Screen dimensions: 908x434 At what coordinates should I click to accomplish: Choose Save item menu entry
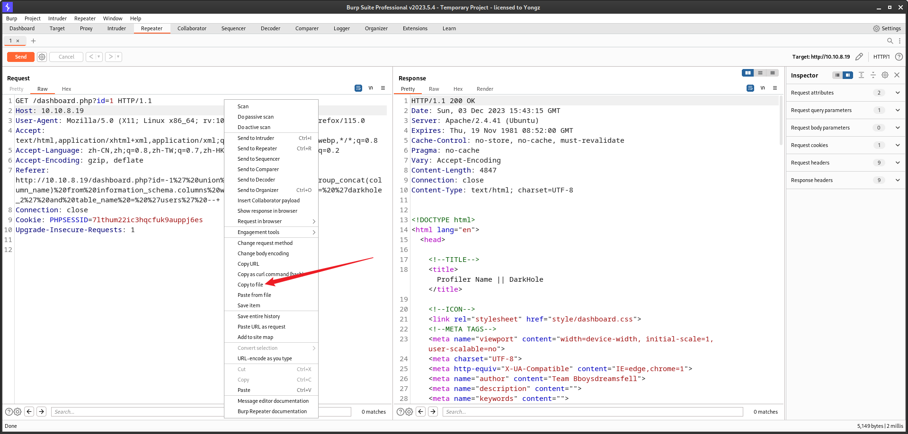[x=271, y=305]
